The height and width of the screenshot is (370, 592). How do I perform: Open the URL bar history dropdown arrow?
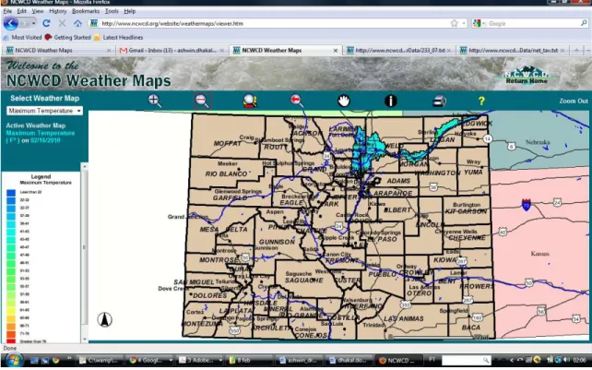point(464,23)
